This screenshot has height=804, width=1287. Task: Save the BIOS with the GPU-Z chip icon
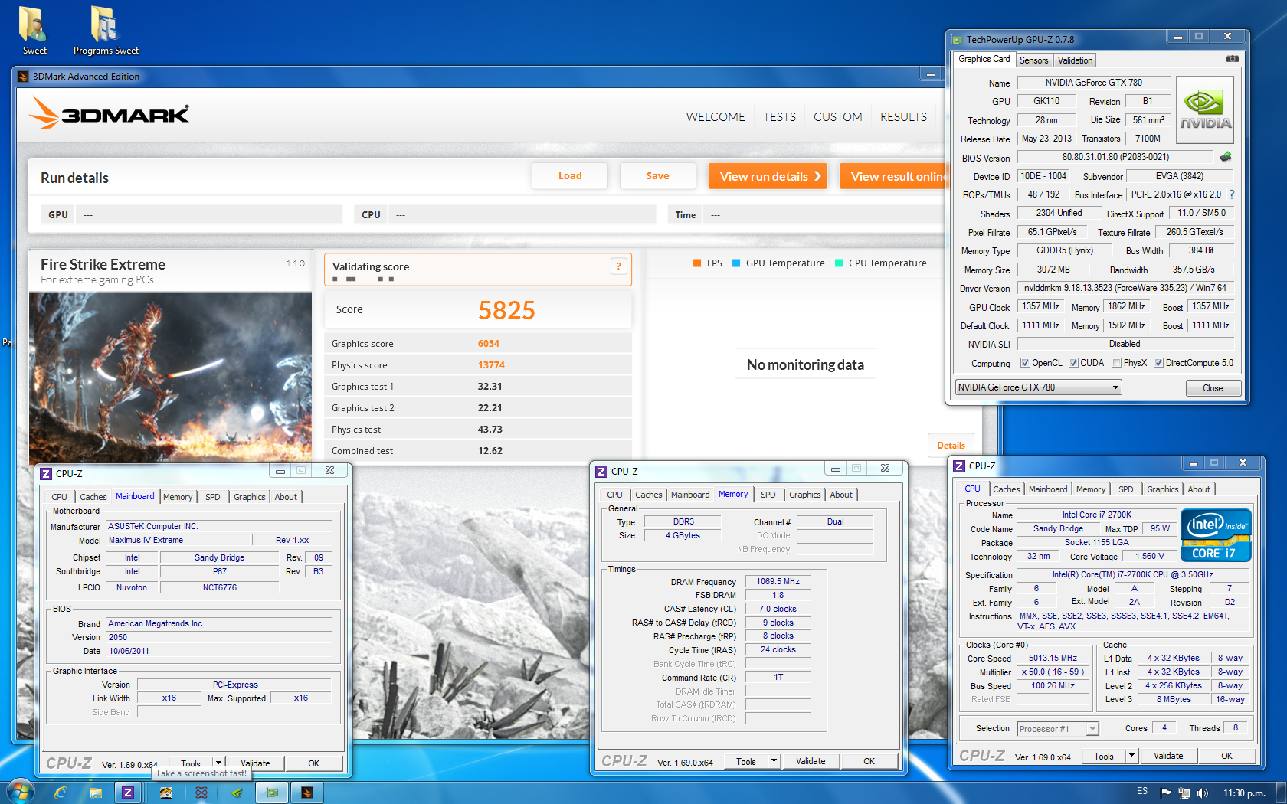point(1226,157)
